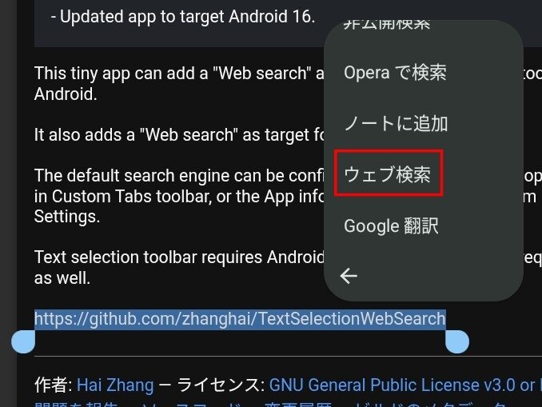
Task: Grab the right text selection handle
Action: [x=457, y=341]
